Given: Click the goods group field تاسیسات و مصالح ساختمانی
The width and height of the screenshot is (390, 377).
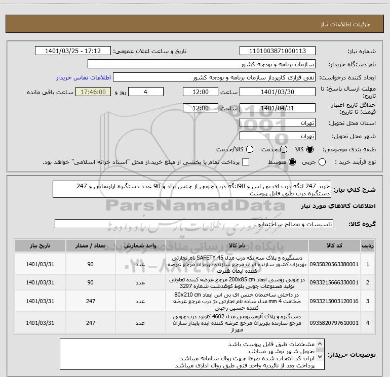Looking at the screenshot, I should (x=194, y=224).
